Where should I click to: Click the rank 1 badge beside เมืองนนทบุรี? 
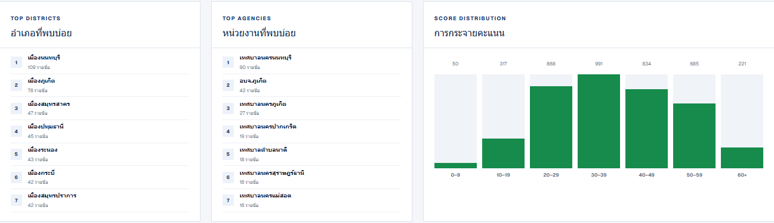click(16, 62)
